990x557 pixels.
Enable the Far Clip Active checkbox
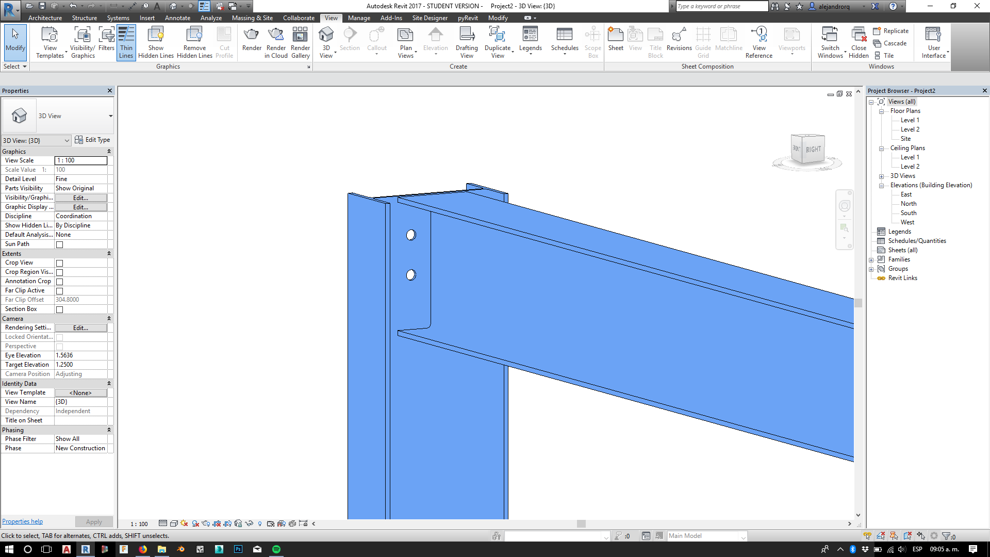pos(59,290)
